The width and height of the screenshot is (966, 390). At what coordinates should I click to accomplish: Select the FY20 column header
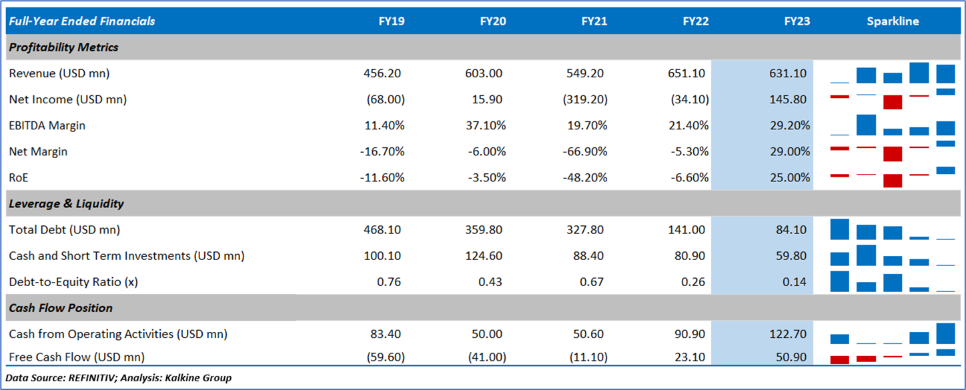click(x=493, y=21)
